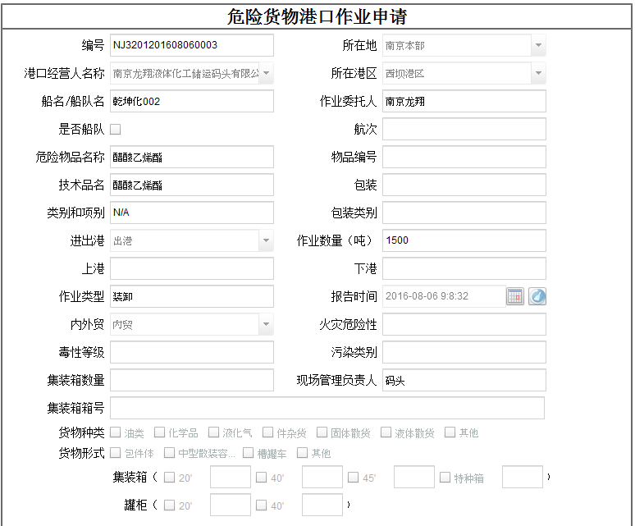Select the 特种箱 container checkbox
The height and width of the screenshot is (526, 635).
(x=445, y=478)
